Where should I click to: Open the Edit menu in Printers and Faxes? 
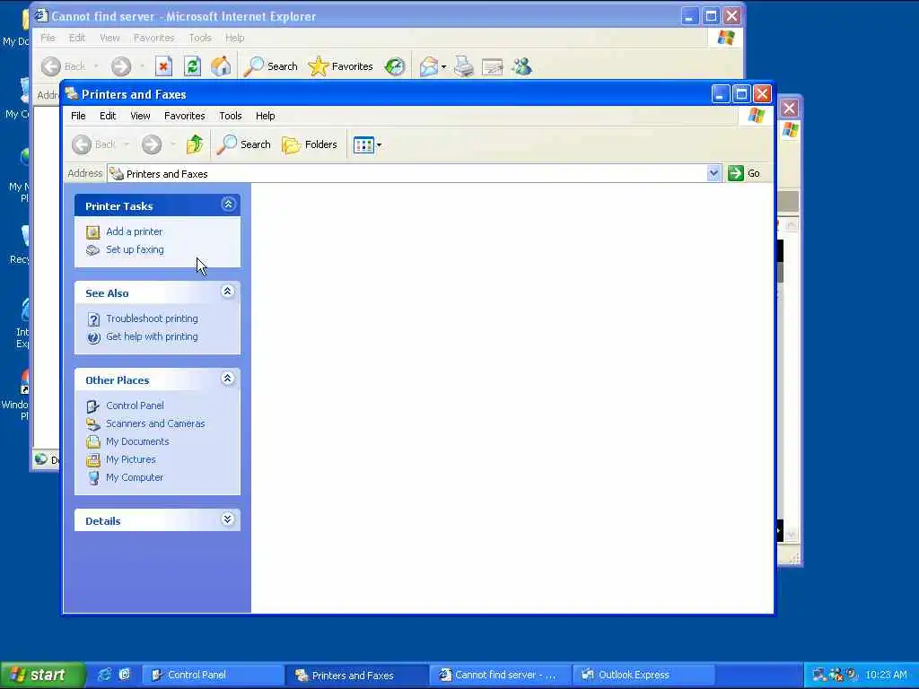[x=108, y=116]
